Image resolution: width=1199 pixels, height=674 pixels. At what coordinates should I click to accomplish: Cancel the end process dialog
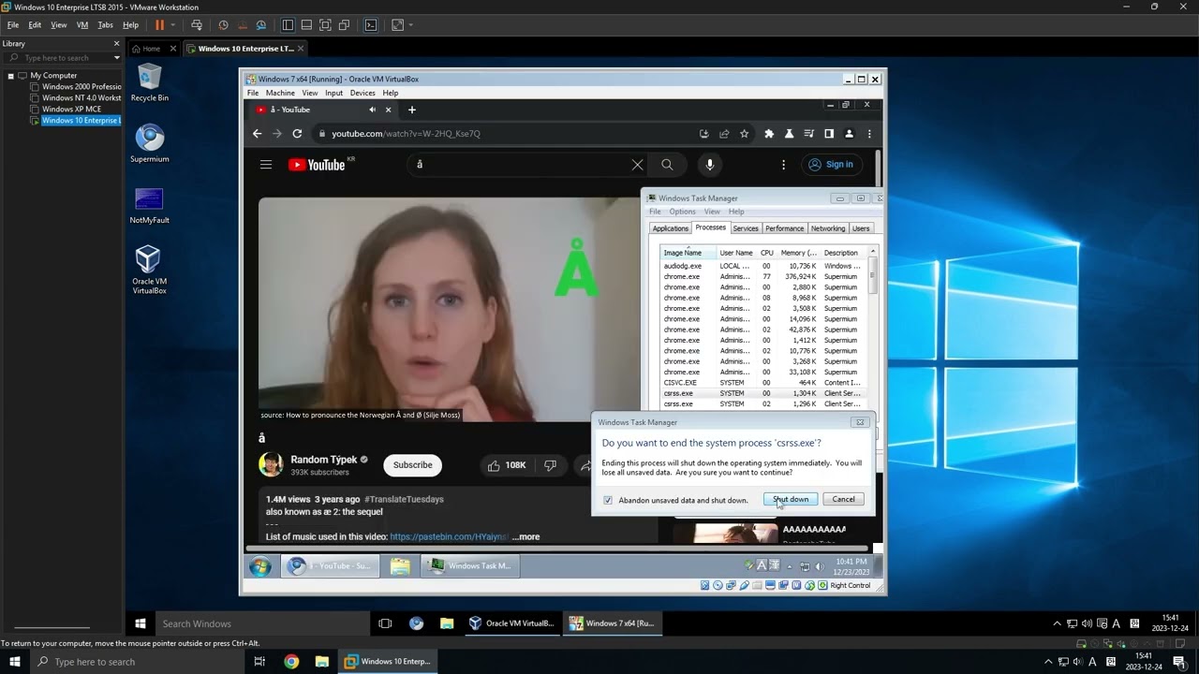tap(843, 499)
